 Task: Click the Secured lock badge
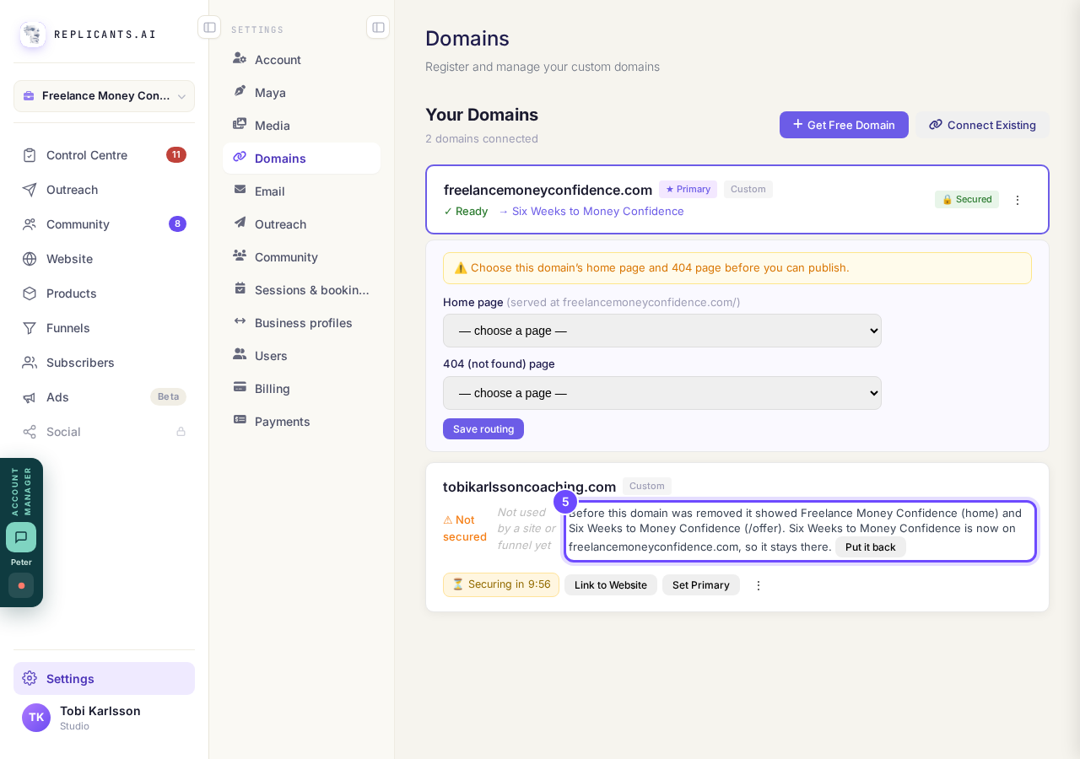point(967,199)
